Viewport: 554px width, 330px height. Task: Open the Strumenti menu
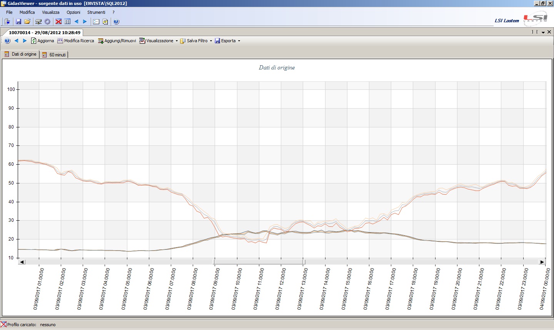click(96, 12)
